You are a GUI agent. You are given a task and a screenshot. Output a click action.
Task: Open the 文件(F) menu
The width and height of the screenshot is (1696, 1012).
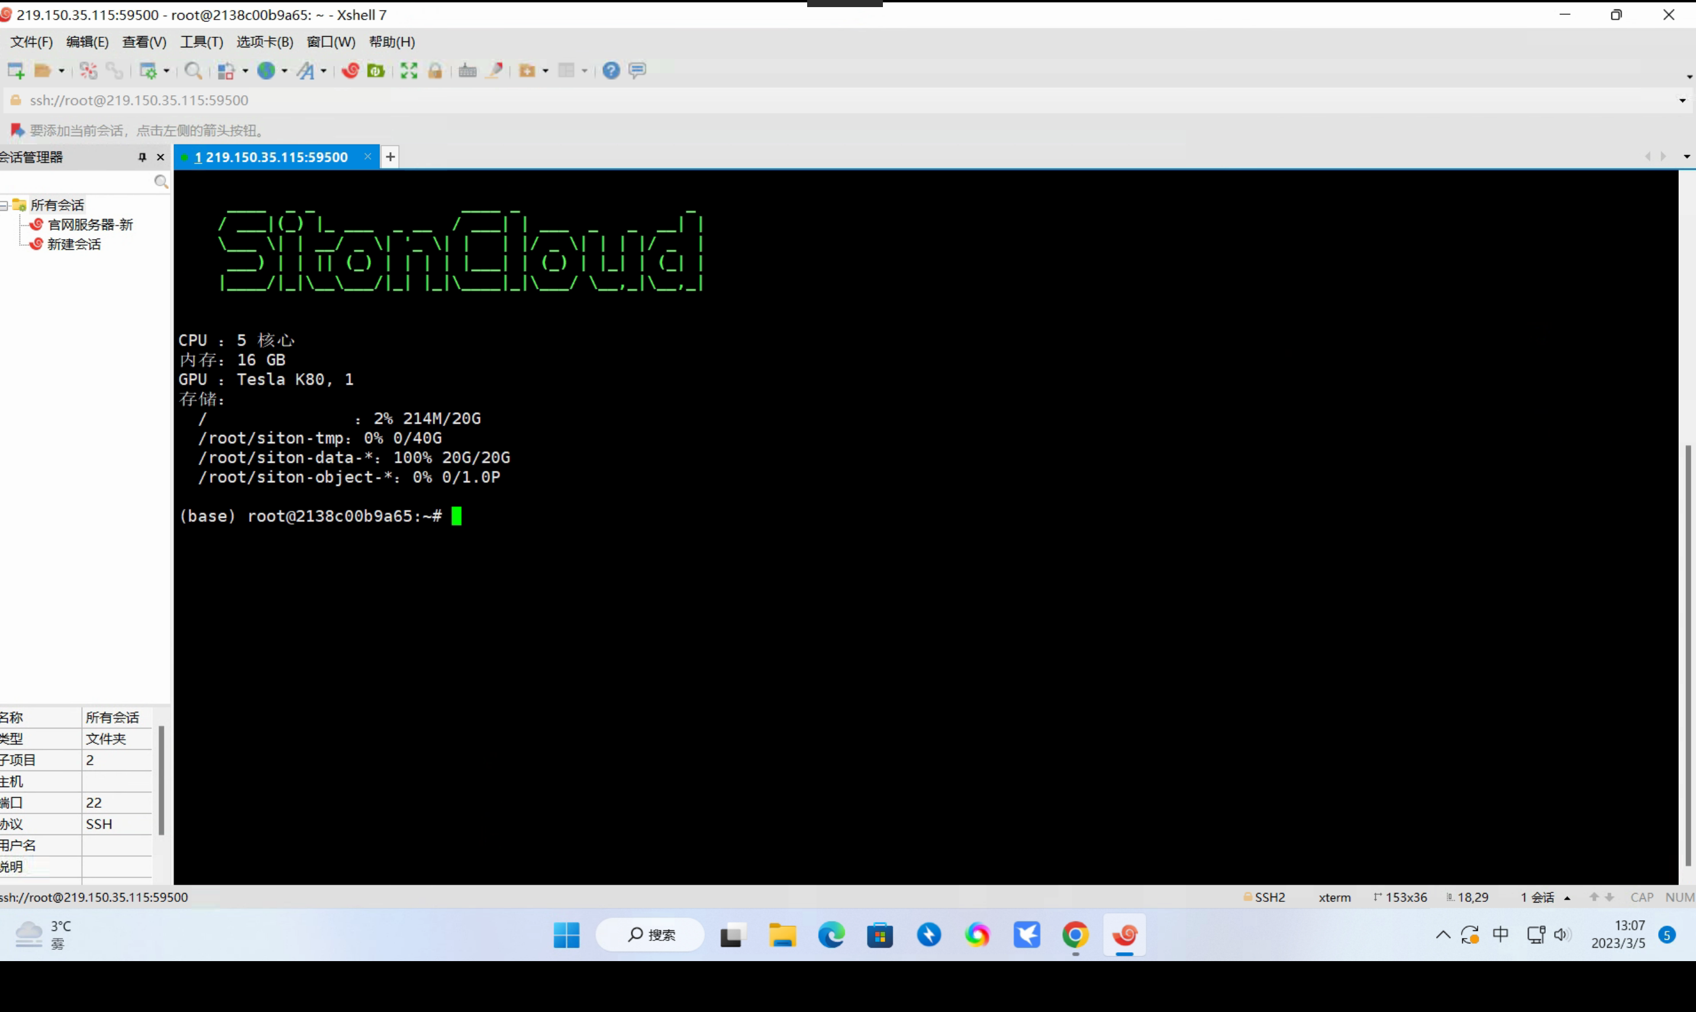tap(31, 41)
